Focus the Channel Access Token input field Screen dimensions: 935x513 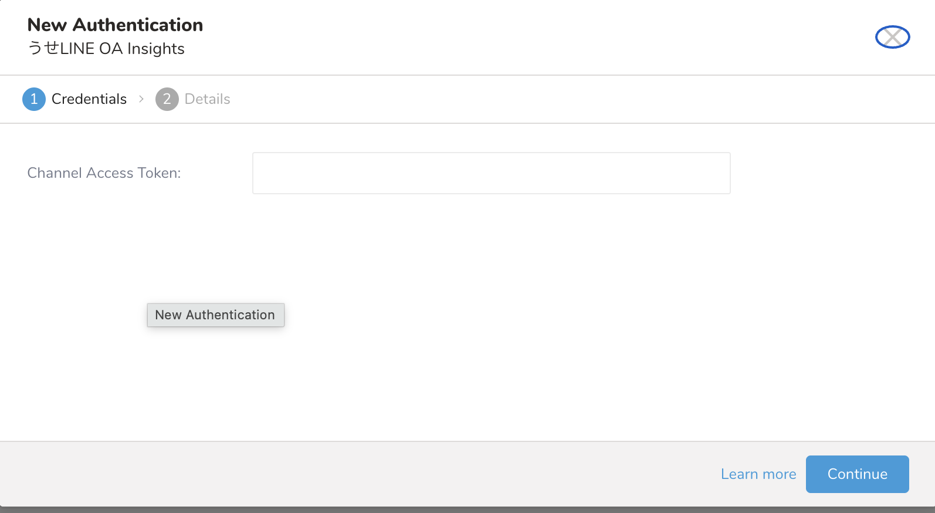[491, 173]
